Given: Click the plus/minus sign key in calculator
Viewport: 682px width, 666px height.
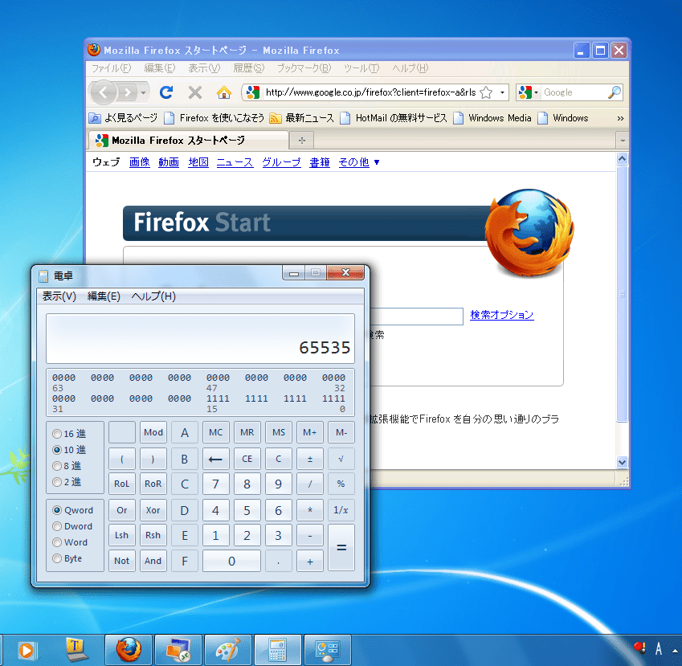Looking at the screenshot, I should pos(310,459).
